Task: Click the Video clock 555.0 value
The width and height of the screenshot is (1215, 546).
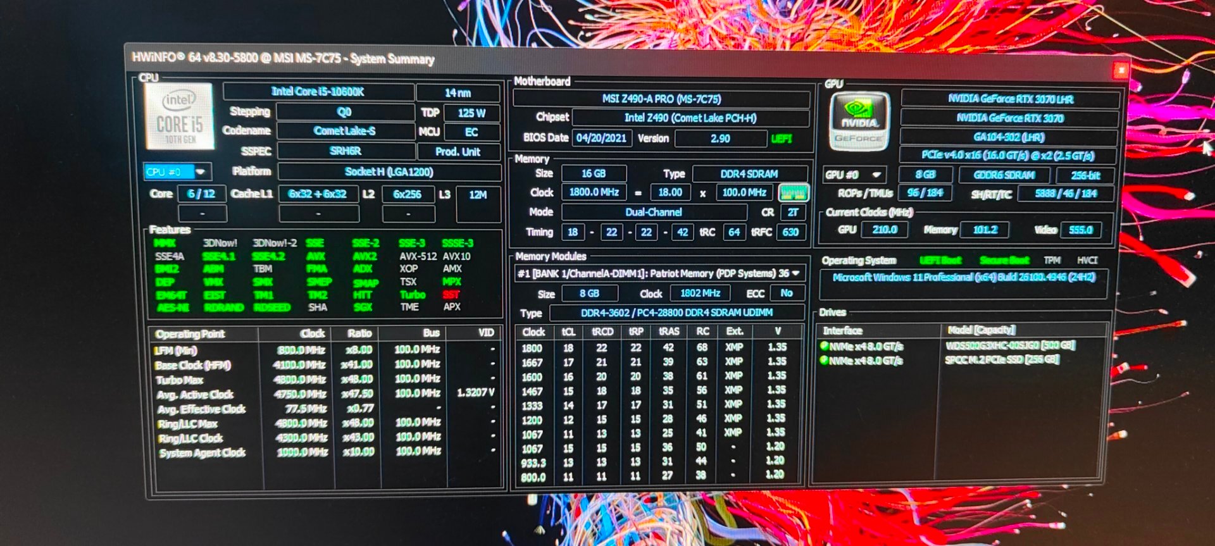Action: (x=1080, y=230)
